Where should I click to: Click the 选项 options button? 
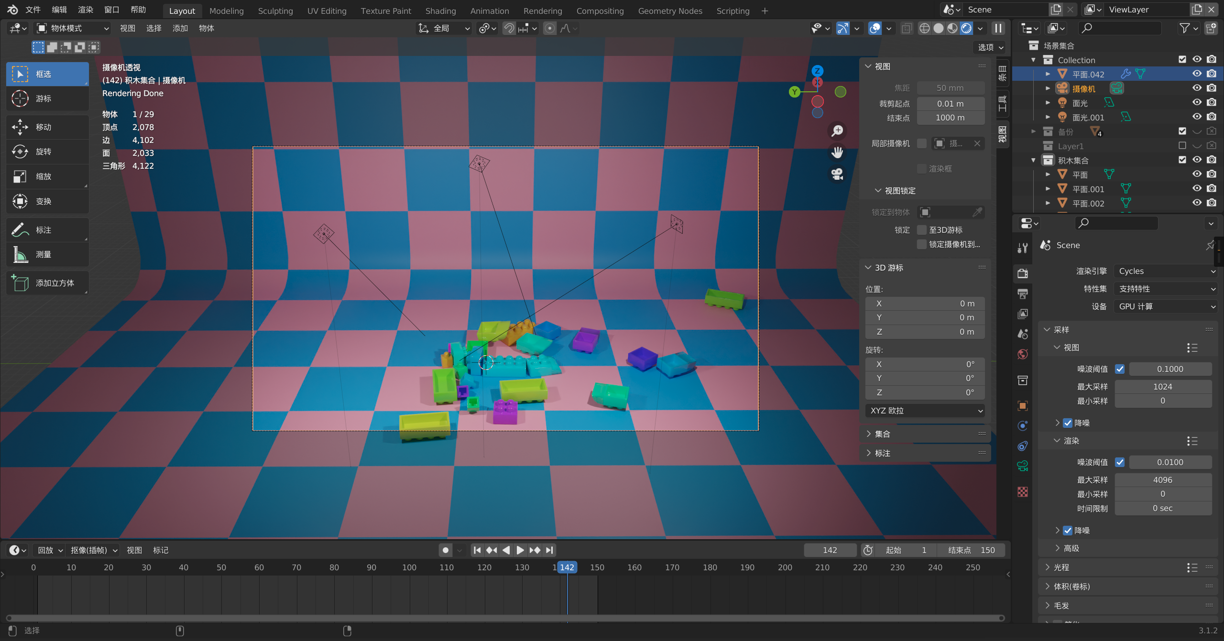tap(991, 47)
